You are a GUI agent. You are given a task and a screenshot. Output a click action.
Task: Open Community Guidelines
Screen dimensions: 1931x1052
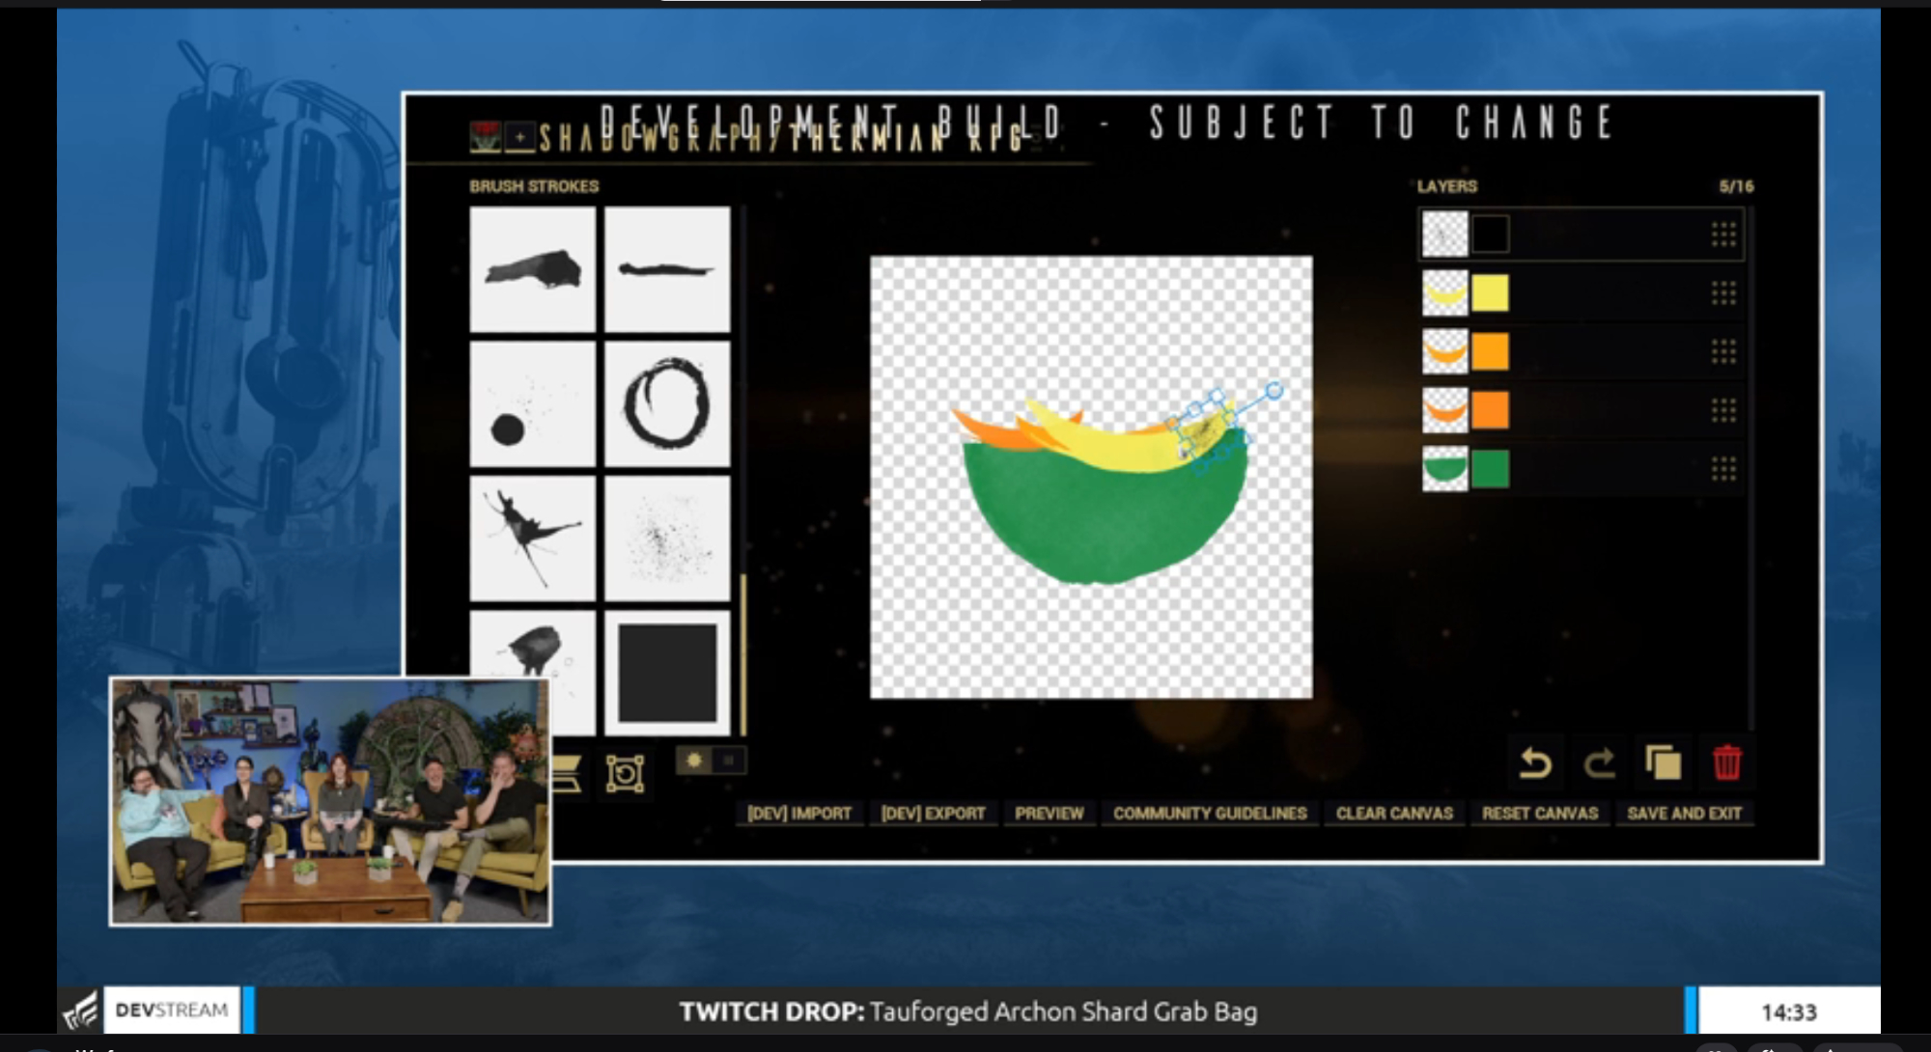coord(1210,814)
